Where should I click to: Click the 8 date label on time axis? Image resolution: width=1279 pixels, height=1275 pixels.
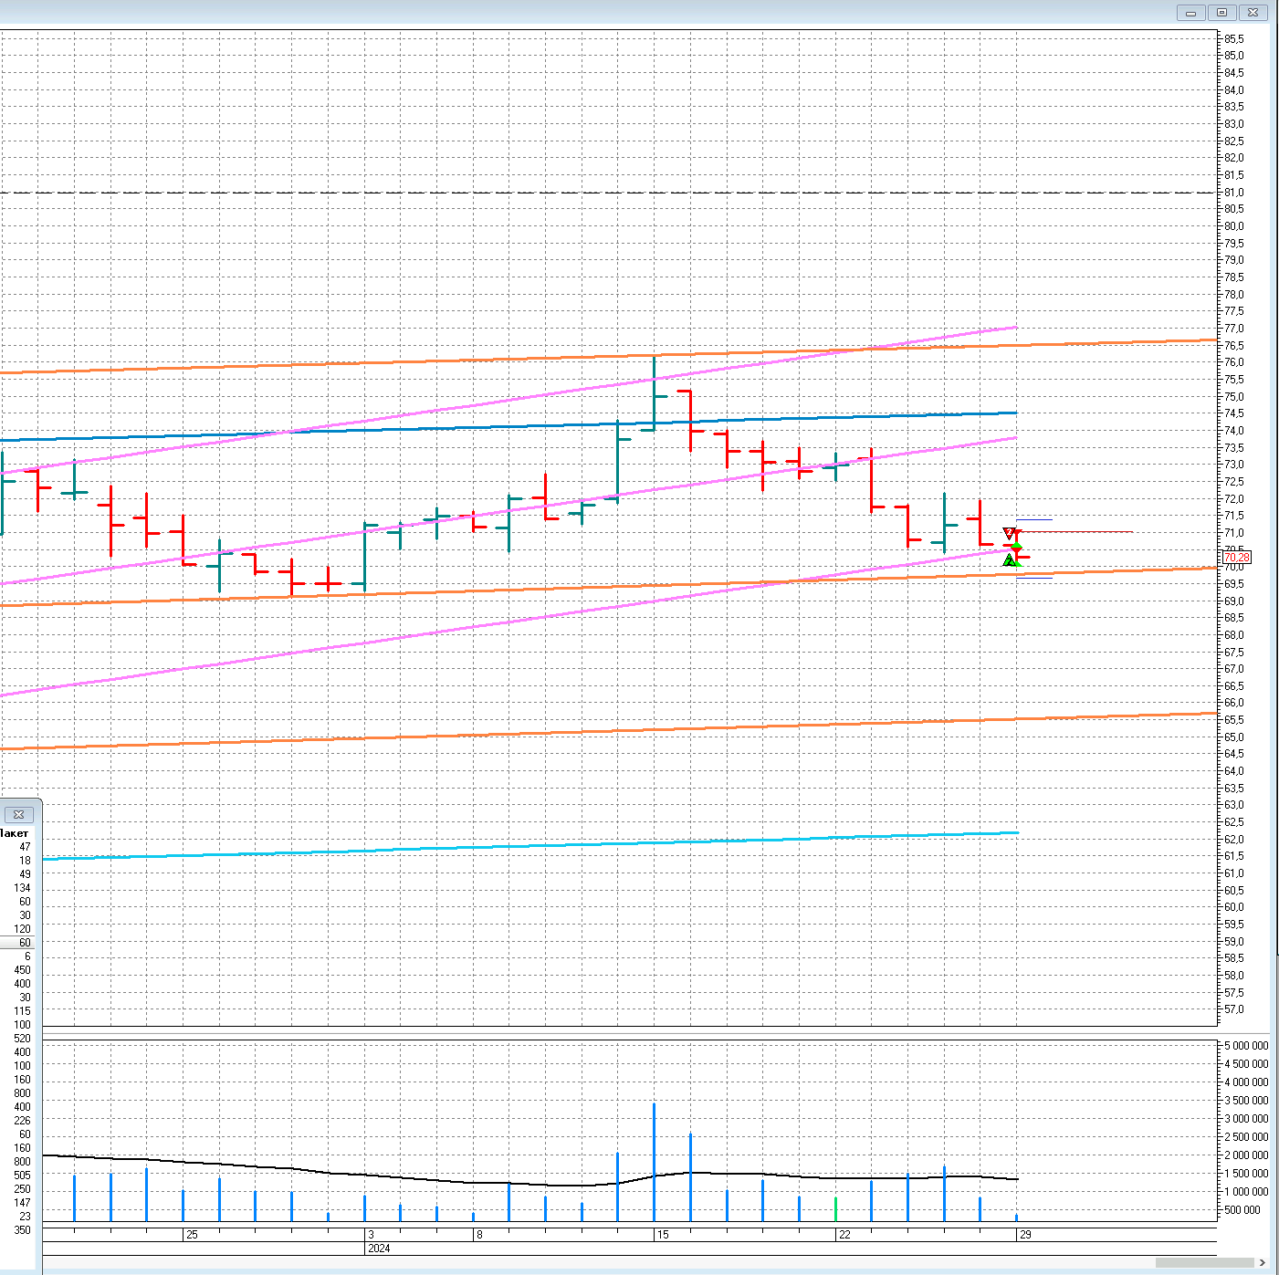[479, 1235]
